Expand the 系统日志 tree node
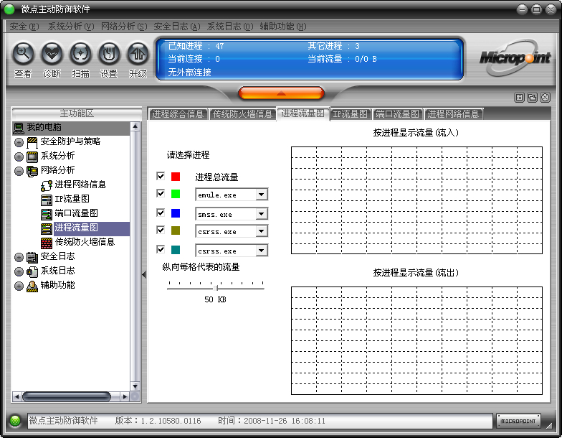Screen dimensions: 562x438 (x=19, y=271)
